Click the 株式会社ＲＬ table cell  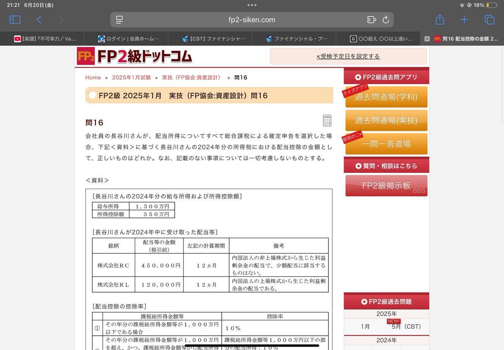tap(113, 285)
